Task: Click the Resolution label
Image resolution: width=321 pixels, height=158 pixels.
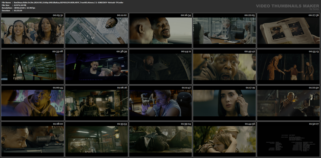Action: coord(6,8)
